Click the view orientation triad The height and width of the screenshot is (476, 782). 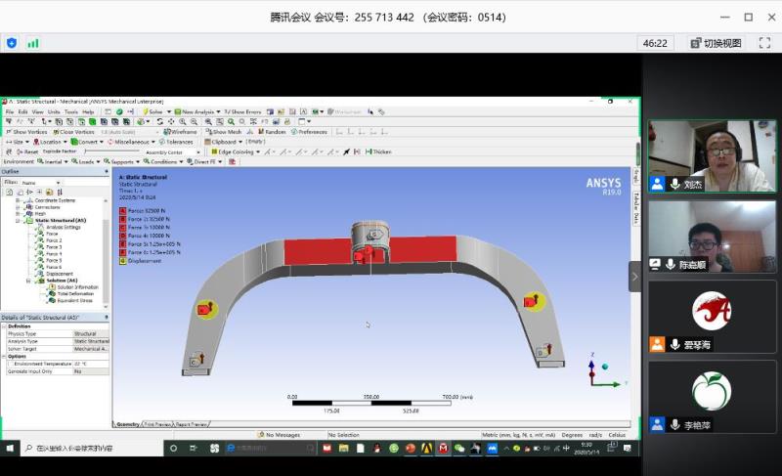pyautogui.click(x=604, y=371)
